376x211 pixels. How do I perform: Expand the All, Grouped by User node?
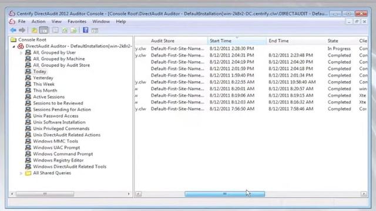tap(21, 53)
